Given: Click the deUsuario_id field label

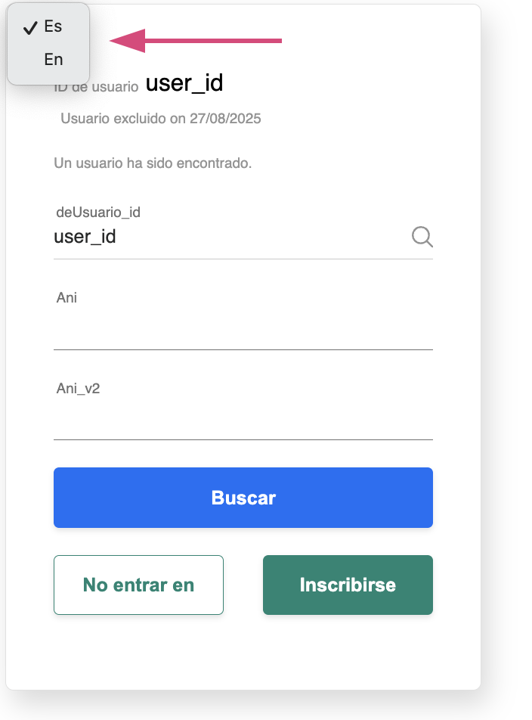Looking at the screenshot, I should [x=98, y=213].
